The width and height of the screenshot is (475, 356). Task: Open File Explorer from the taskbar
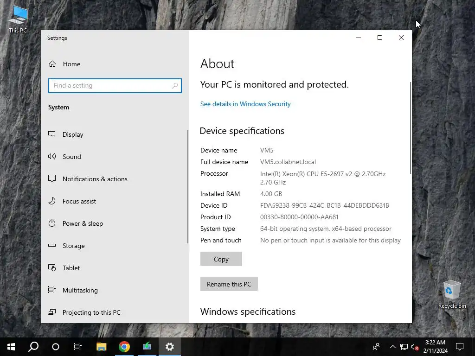102,347
